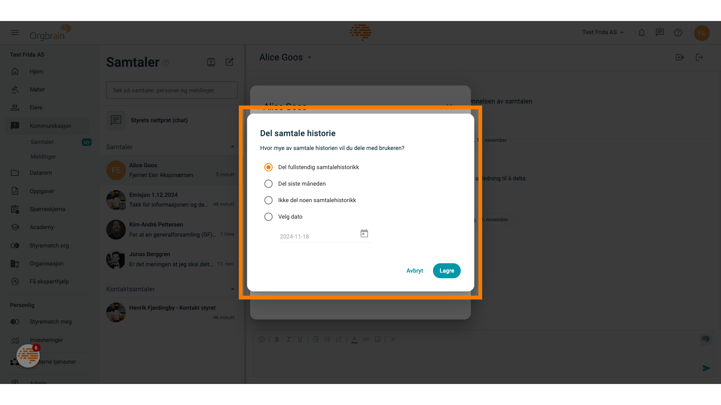Screen dimensions: 721x405
Task: Navigate to Samtaler menu item
Action: (42, 142)
